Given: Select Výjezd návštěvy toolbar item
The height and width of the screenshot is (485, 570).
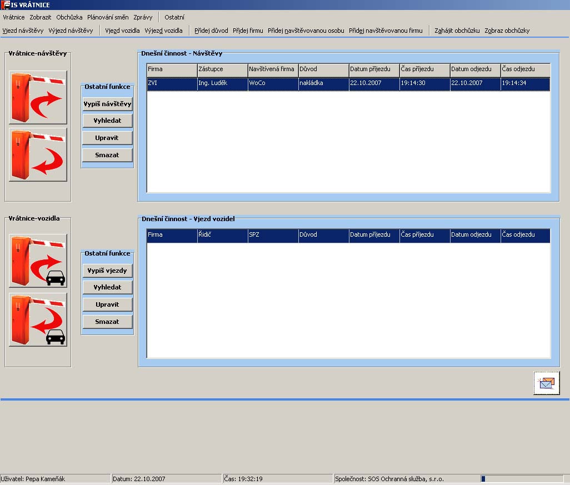Looking at the screenshot, I should pos(71,31).
